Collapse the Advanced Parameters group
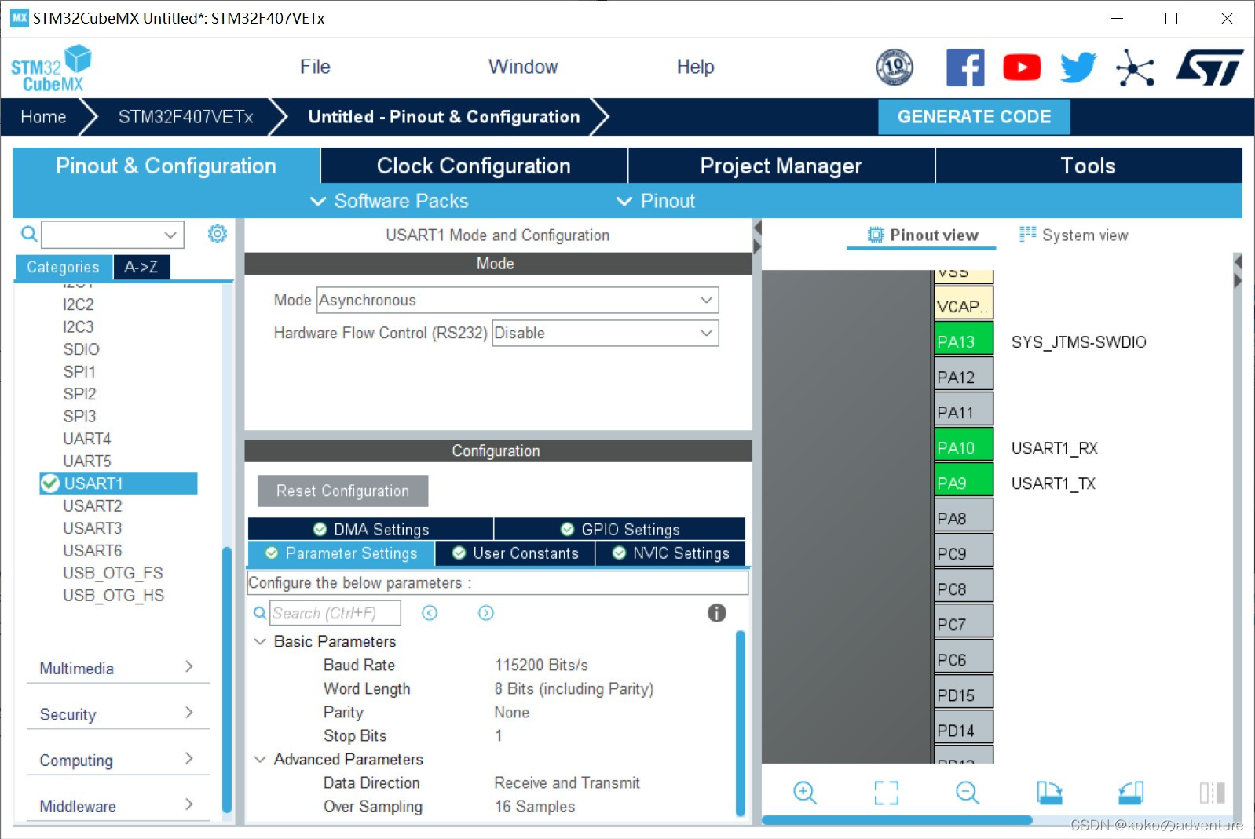 pos(260,759)
